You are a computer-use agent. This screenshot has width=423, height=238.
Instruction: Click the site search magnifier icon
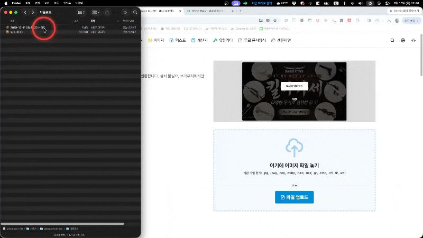click(392, 41)
